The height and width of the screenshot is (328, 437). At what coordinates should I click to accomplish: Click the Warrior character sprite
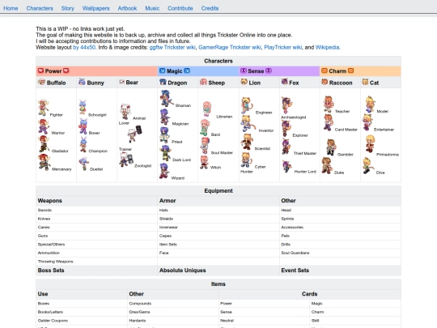click(44, 126)
